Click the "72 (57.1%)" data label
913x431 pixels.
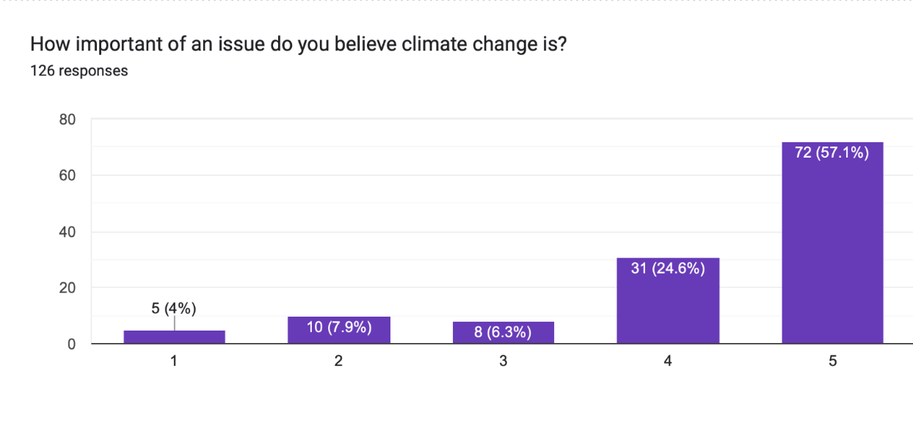[832, 154]
